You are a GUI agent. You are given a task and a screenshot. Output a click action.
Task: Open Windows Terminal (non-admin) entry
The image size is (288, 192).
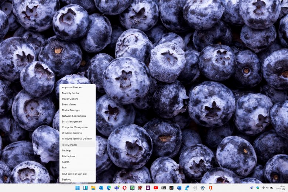click(x=77, y=133)
